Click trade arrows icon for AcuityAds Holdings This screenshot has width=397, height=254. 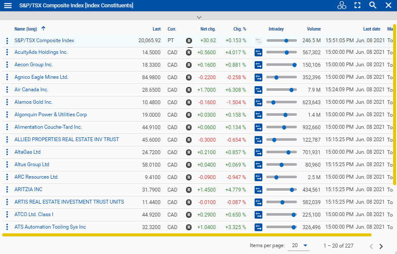pyautogui.click(x=258, y=53)
